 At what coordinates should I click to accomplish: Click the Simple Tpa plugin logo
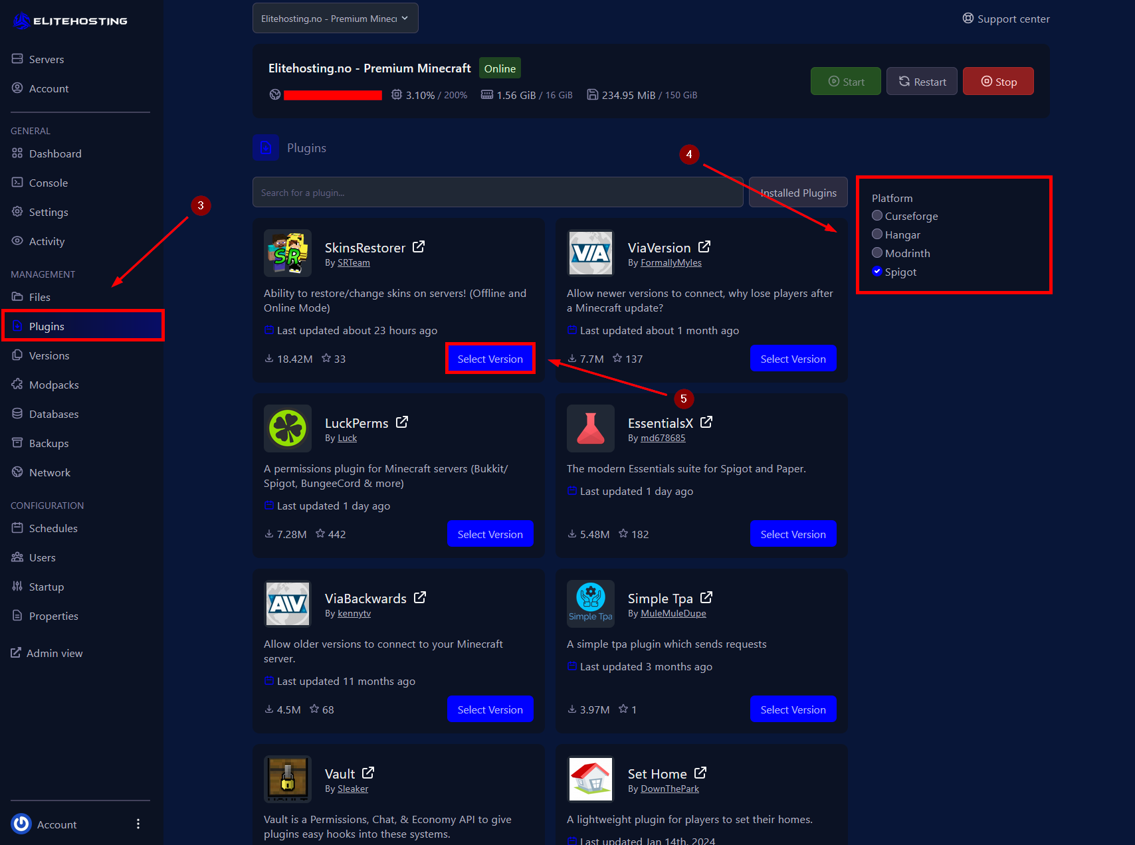tap(591, 604)
